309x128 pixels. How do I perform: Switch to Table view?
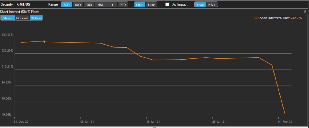[151, 5]
